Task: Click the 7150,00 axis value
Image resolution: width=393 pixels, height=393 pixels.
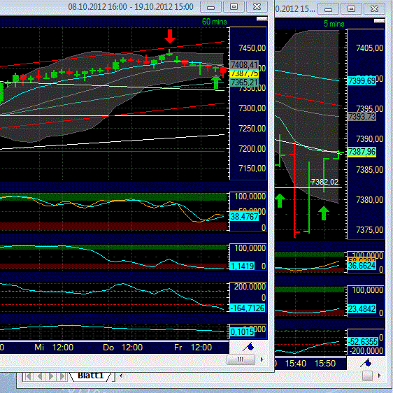Action: tap(252, 168)
